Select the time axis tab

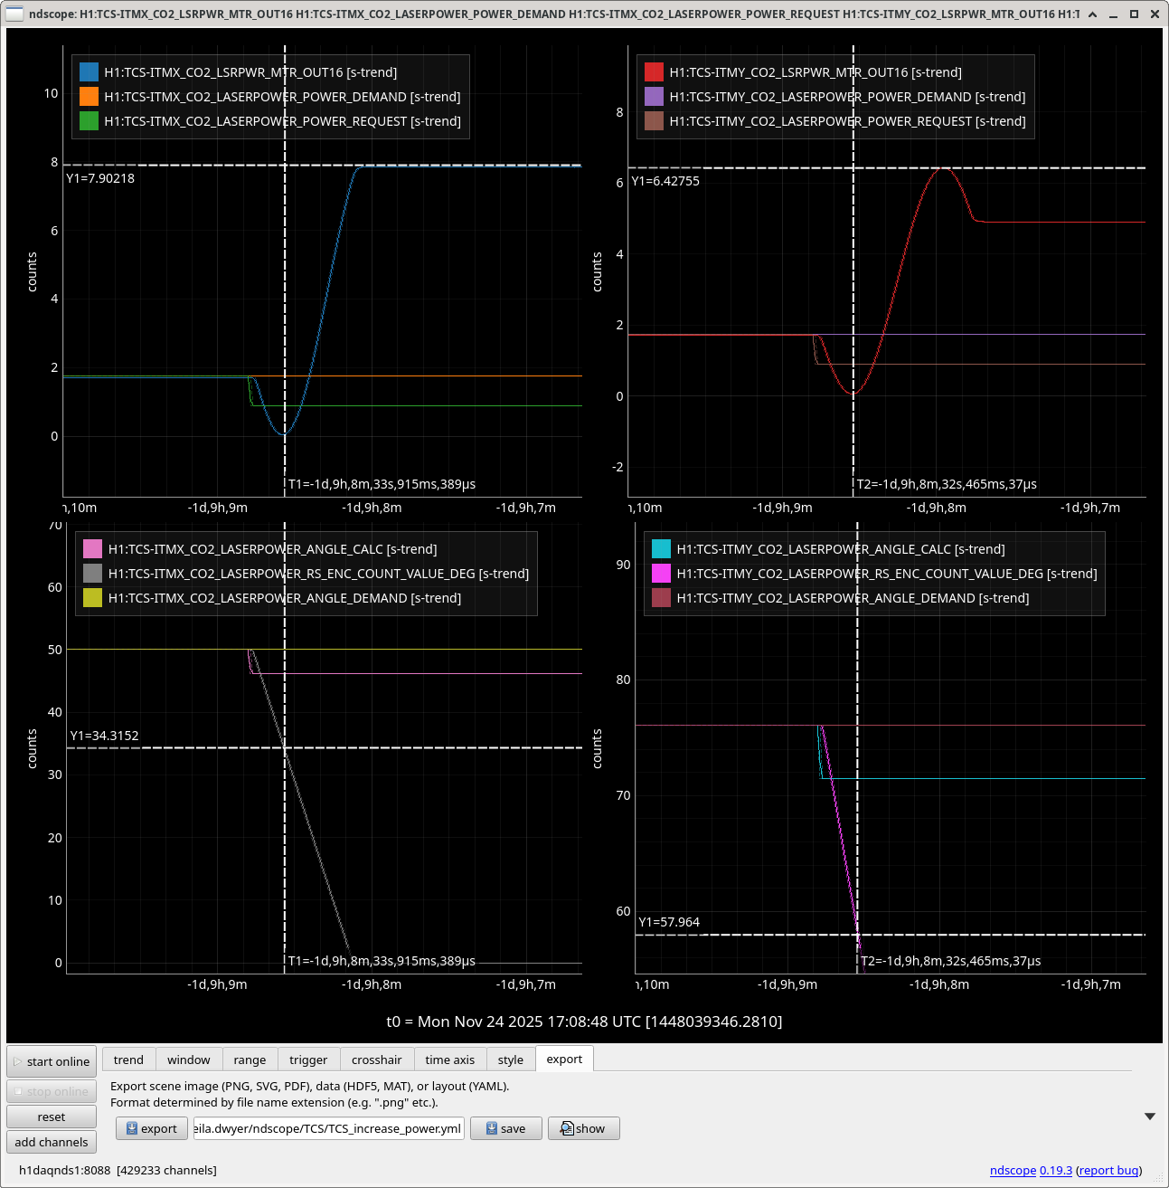pos(449,1060)
